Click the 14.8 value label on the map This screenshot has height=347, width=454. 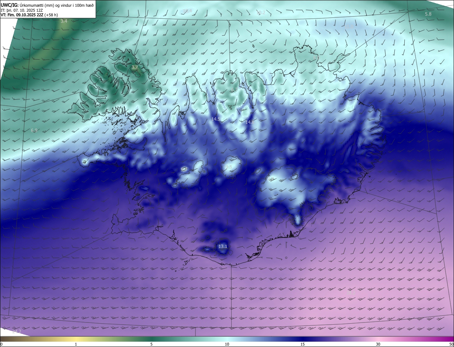point(249,122)
